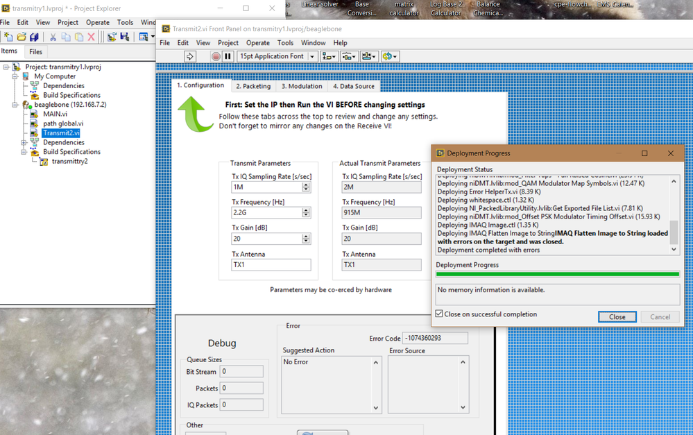Click Error Source scroll up arrow
Viewport: 693px width, 435px height.
pyautogui.click(x=463, y=362)
